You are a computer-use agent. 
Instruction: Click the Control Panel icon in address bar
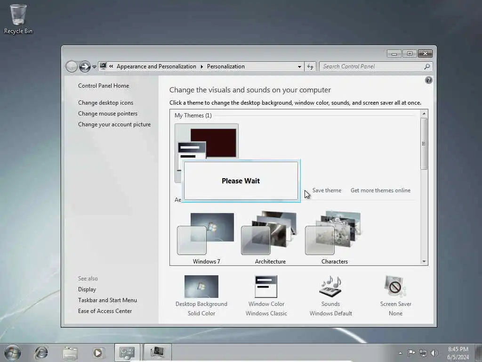pos(103,66)
